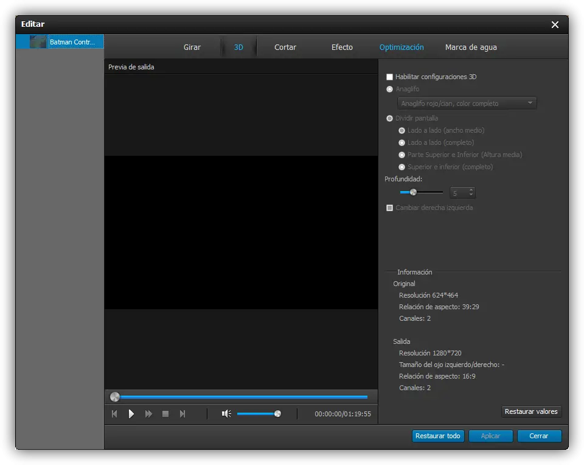Viewport: 584px width, 465px height.
Task: Jump to previous frame with skip-back icon
Action: coord(114,414)
